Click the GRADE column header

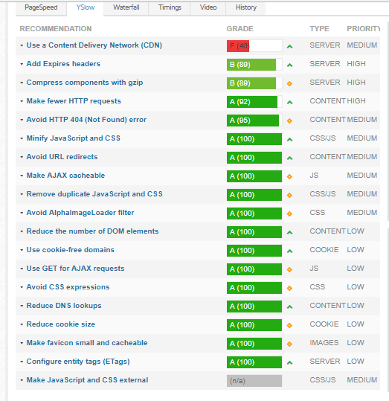coord(239,28)
